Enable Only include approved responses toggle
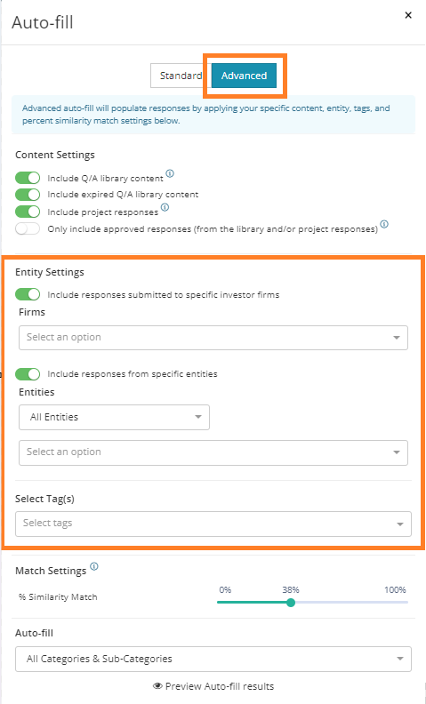Screen dimensions: 426x704 point(28,228)
